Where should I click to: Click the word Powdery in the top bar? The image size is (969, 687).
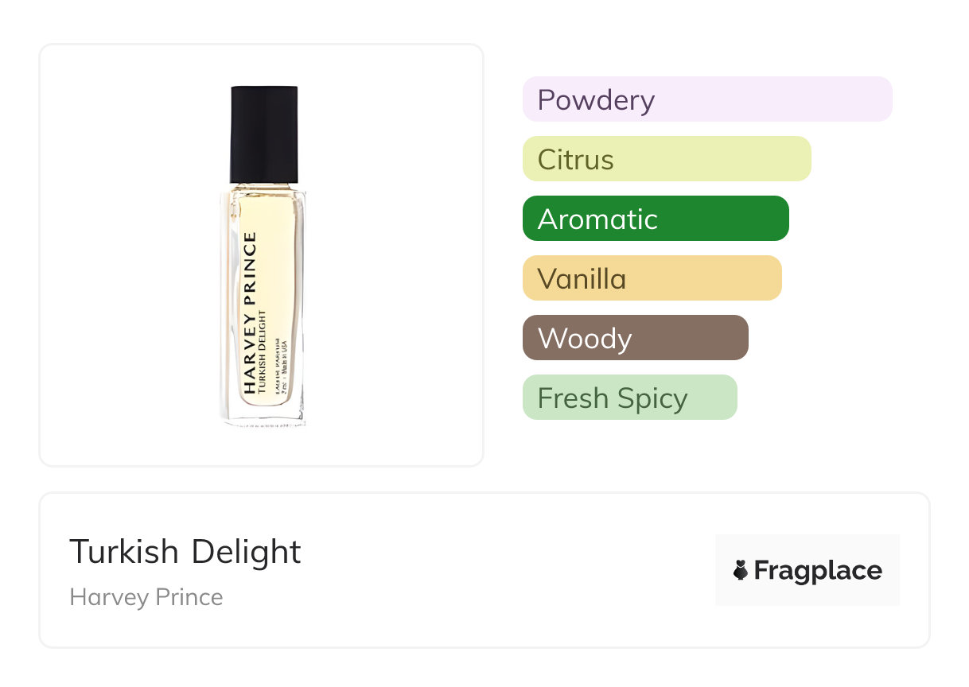[x=596, y=99]
